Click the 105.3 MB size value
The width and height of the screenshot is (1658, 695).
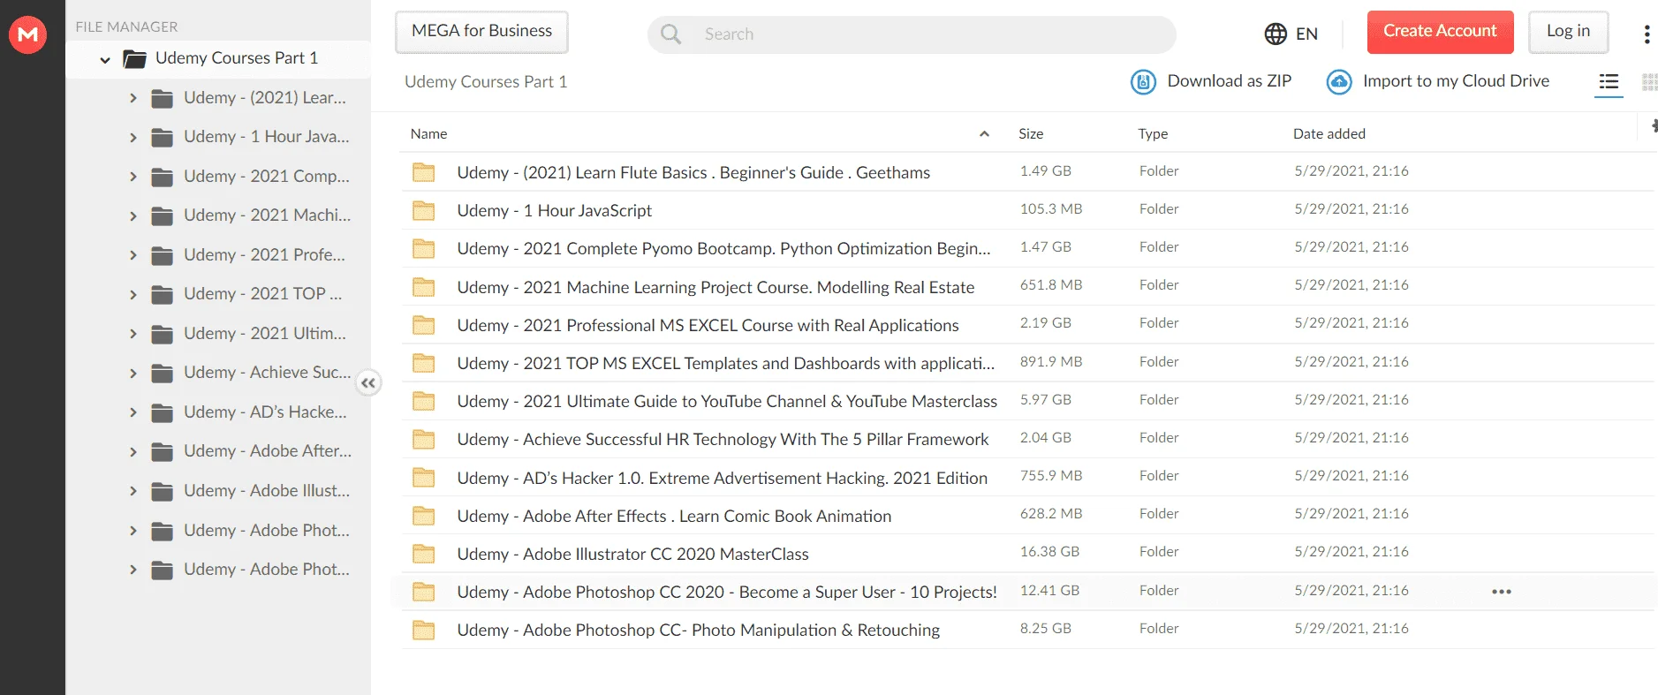1051,209
